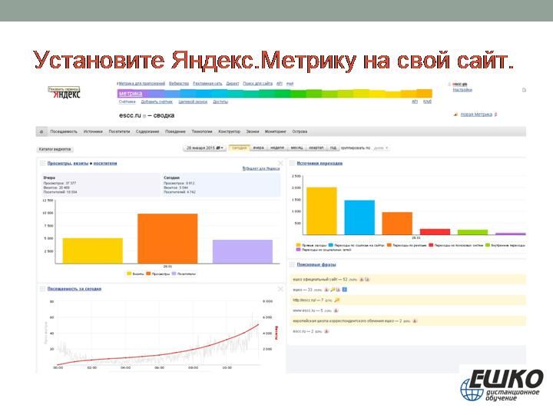The height and width of the screenshot is (415, 553).
Task: Open the Поведение menu
Action: (x=175, y=131)
